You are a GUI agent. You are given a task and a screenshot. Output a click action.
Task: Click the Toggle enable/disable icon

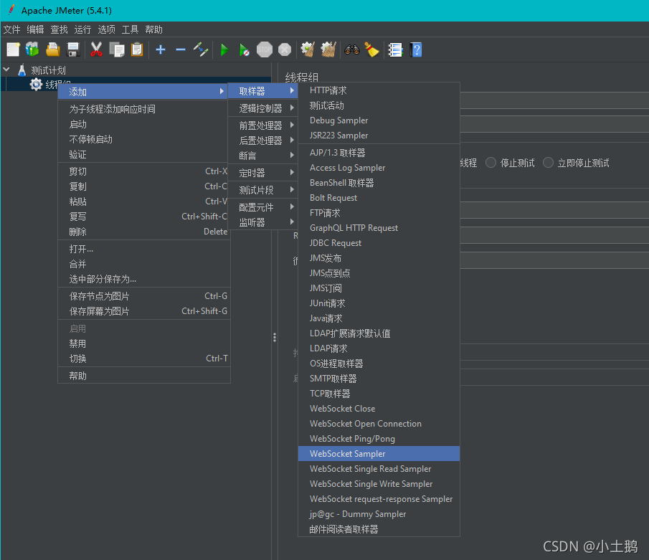click(x=201, y=49)
